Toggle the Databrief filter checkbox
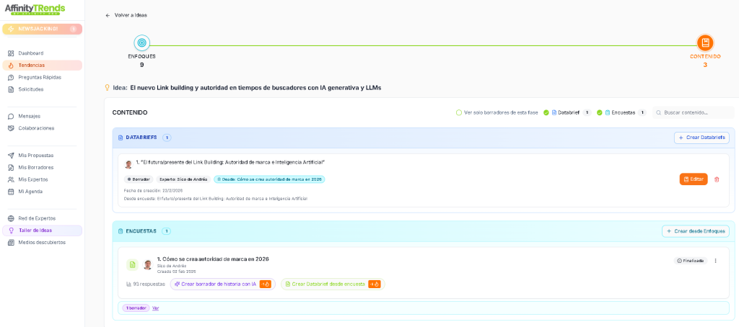 point(546,112)
